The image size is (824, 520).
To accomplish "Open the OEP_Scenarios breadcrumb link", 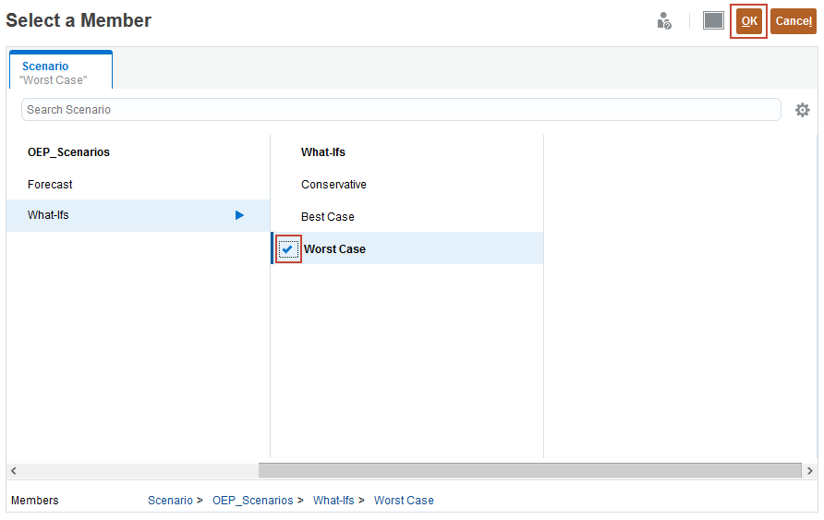I will click(x=253, y=501).
